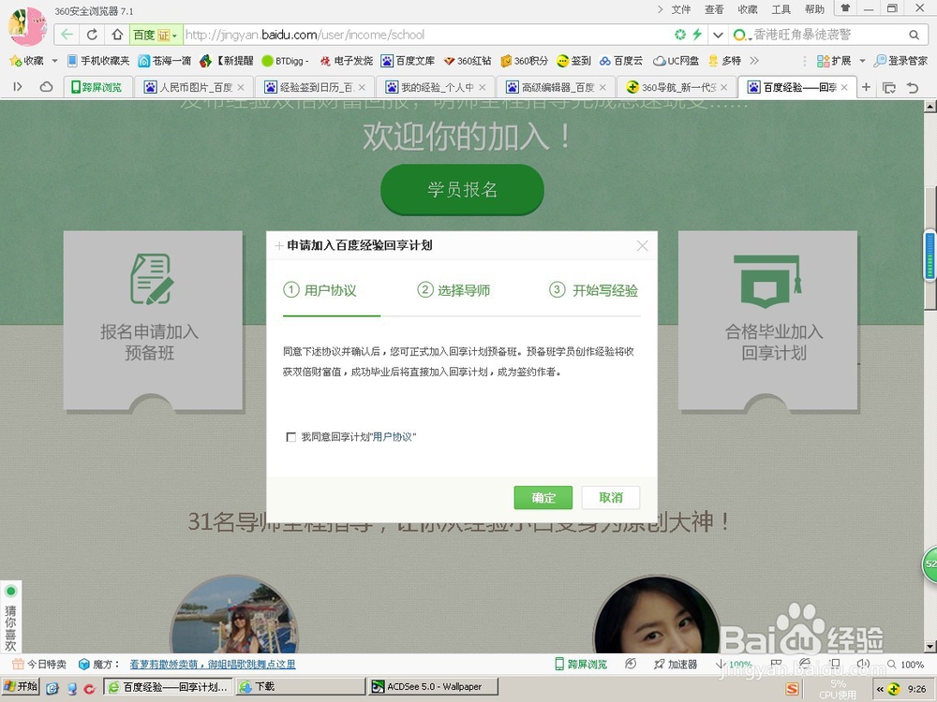Click the zoom 100% control in status bar
The image size is (937, 702).
(906, 664)
